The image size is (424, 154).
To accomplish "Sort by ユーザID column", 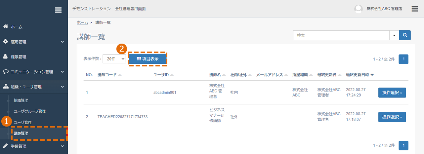I will point(163,75).
